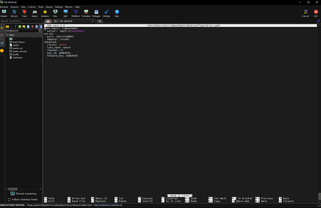Click the X server icon at right
Screen dimensions: 321x208
click(306, 13)
